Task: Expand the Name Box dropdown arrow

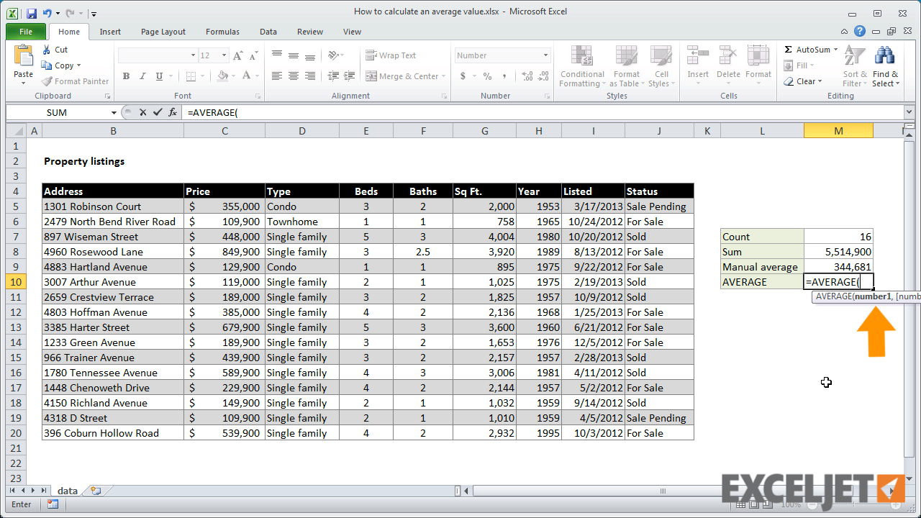Action: pos(114,113)
